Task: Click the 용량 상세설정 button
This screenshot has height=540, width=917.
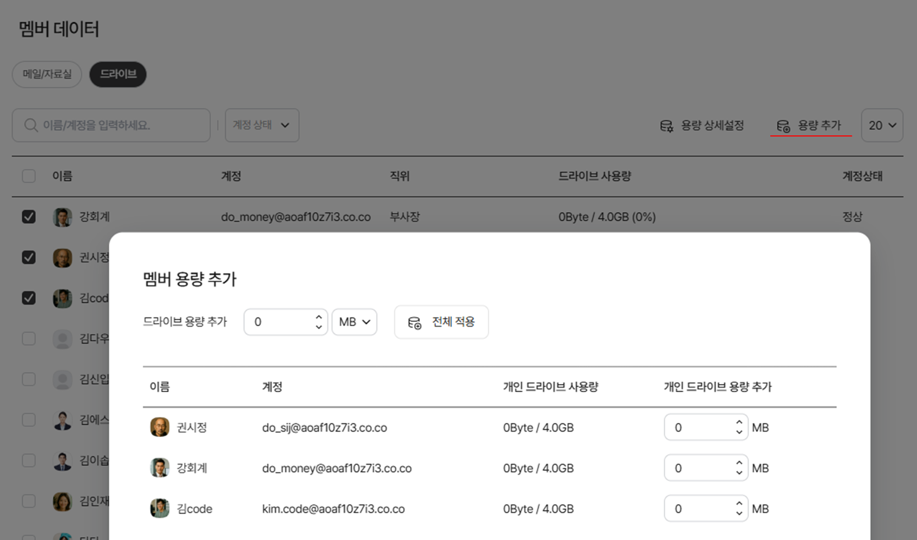Action: 702,126
